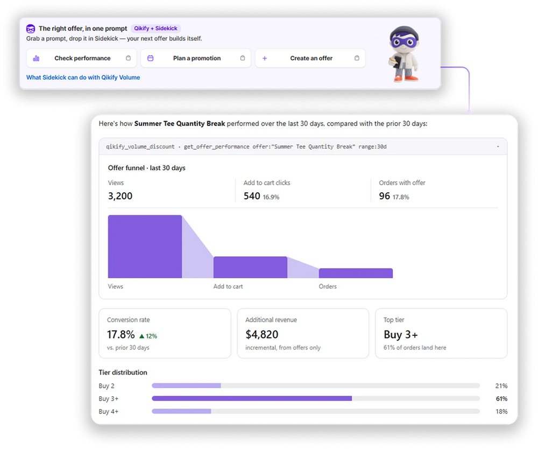Click the Orders with offer value 96

[x=384, y=196]
